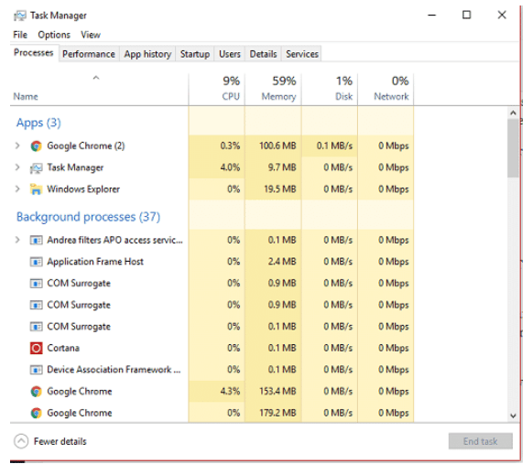Click the Application Frame Host icon
Image resolution: width=532 pixels, height=464 pixels.
[x=37, y=262]
